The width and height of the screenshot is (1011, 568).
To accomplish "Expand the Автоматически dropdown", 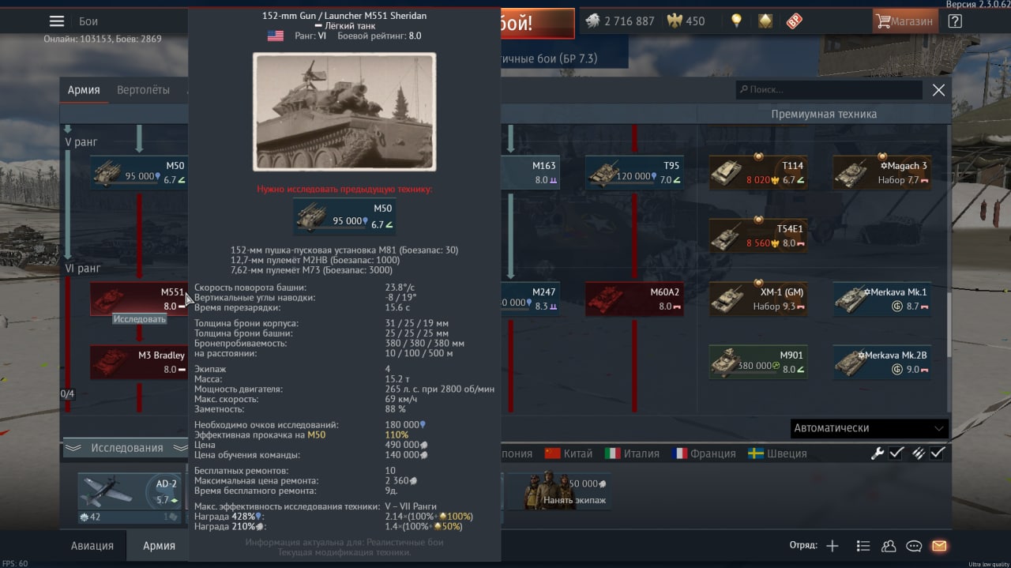I will 869,428.
